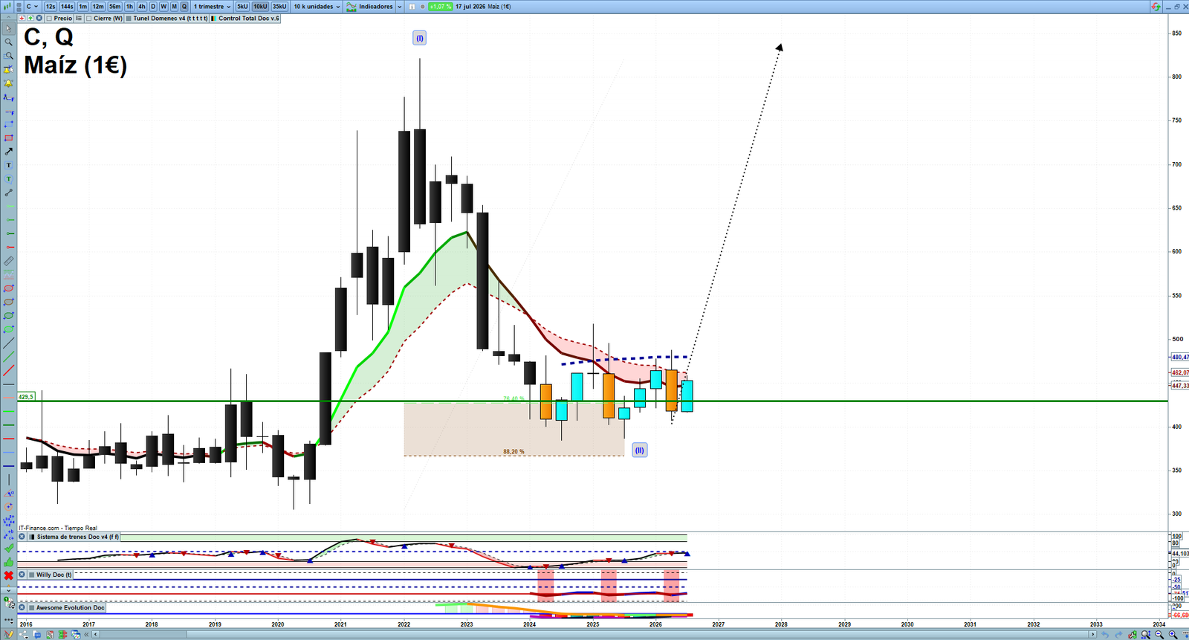Click the zoom out magnifier at bottom right
Screen dimensions: 1189x640
(1160, 635)
